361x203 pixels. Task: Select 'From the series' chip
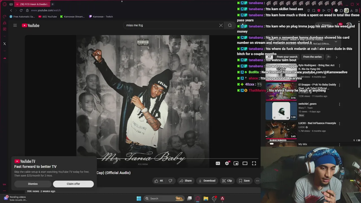[312, 57]
